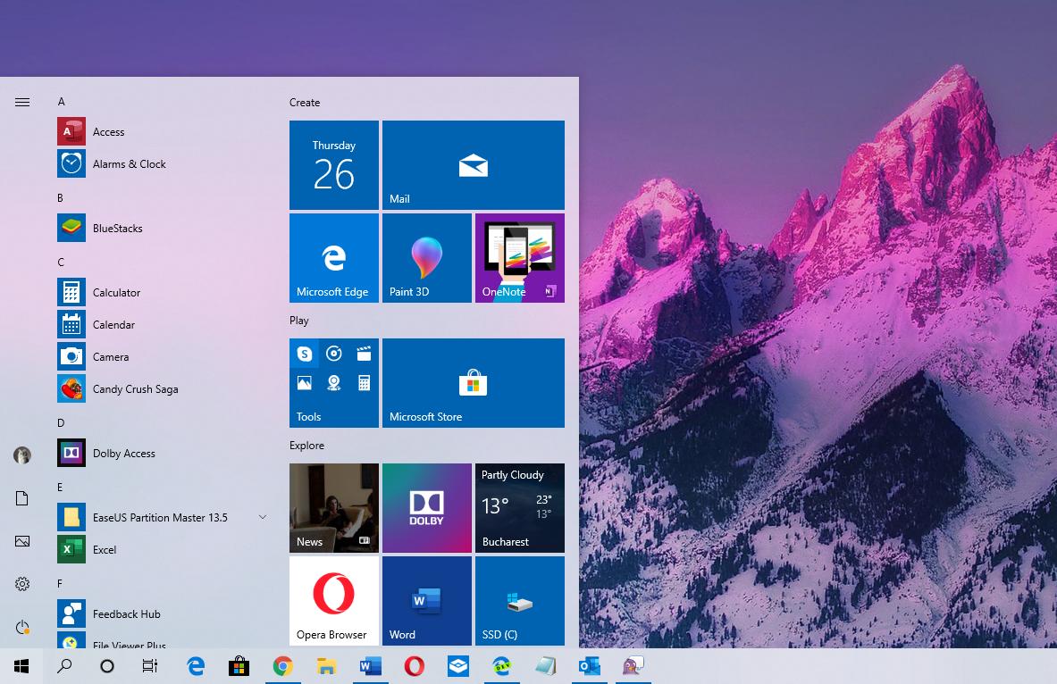Open File Explorer from the taskbar
The width and height of the screenshot is (1057, 684).
click(x=326, y=666)
